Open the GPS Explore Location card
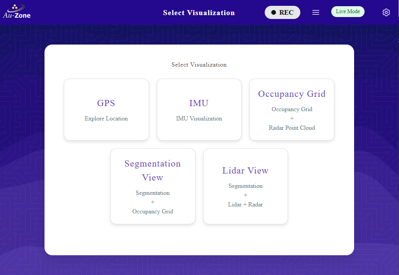Viewport: 399px width, 275px height. tap(106, 109)
